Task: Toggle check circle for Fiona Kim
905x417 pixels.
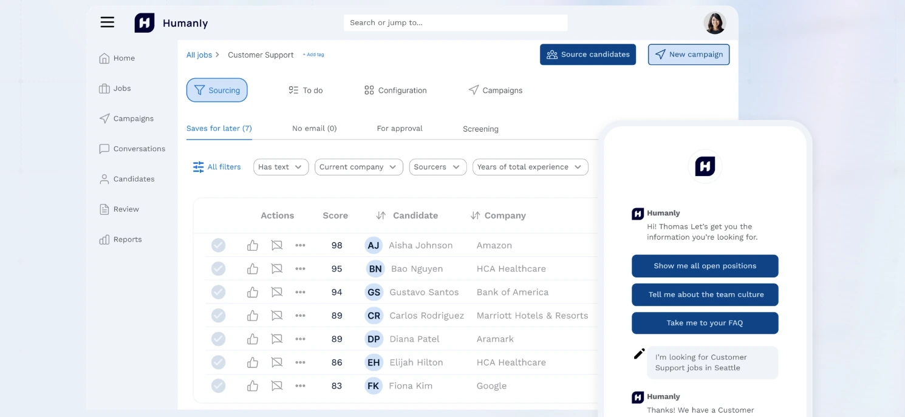Action: click(218, 385)
